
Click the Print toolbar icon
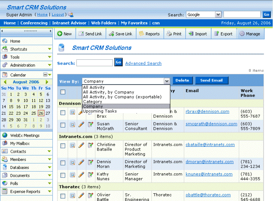[169, 34]
